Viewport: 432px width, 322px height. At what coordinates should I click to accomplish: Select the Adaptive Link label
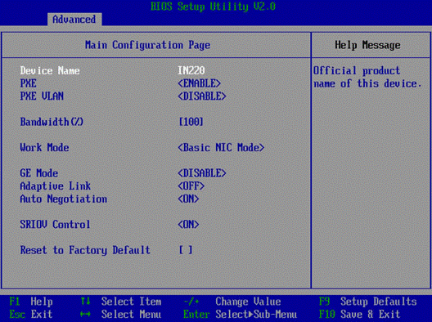(x=56, y=186)
